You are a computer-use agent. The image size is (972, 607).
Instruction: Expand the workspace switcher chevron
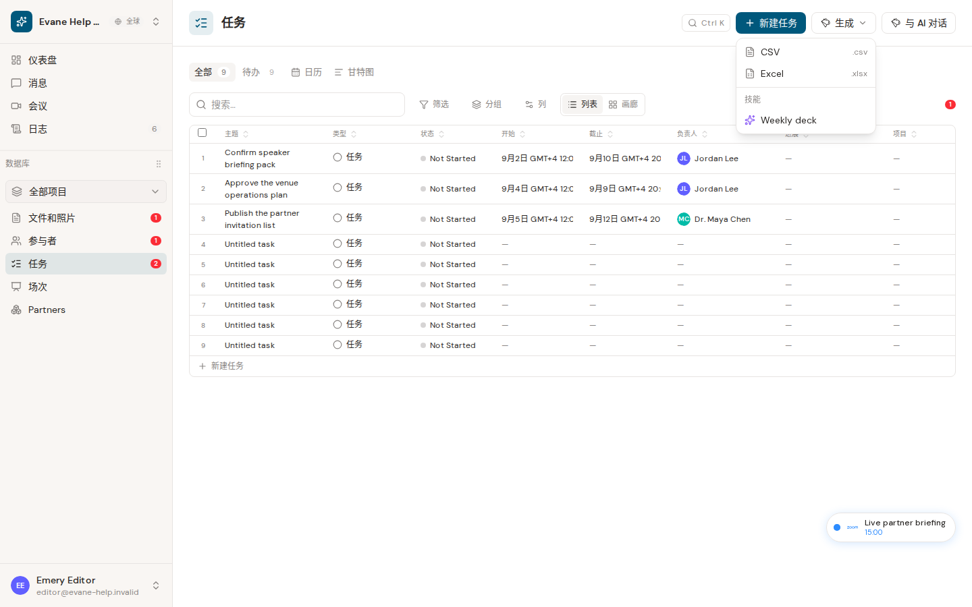pyautogui.click(x=156, y=22)
